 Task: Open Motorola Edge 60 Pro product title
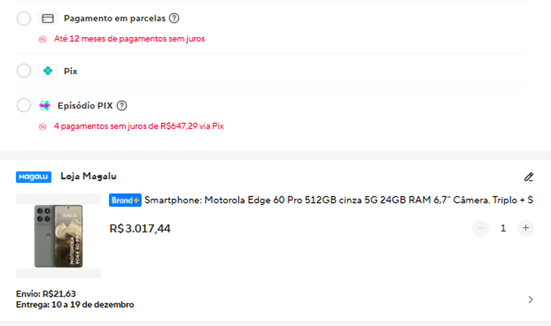click(x=339, y=200)
